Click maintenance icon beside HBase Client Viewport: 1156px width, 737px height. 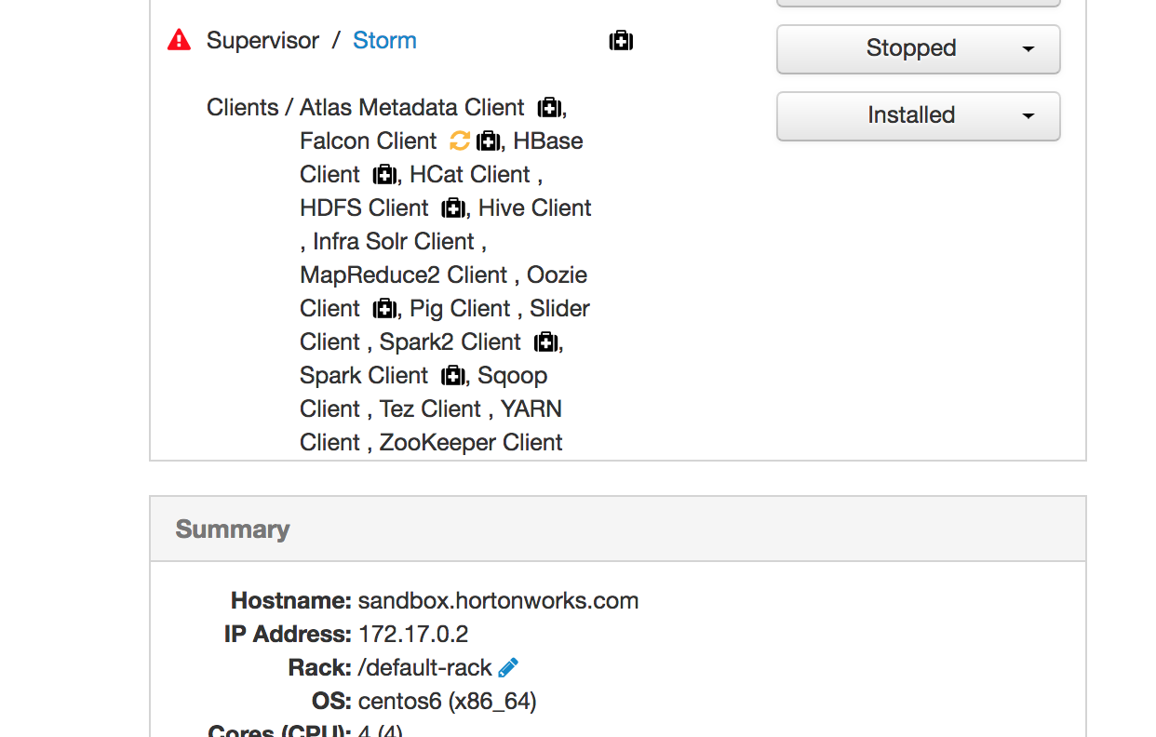click(383, 175)
